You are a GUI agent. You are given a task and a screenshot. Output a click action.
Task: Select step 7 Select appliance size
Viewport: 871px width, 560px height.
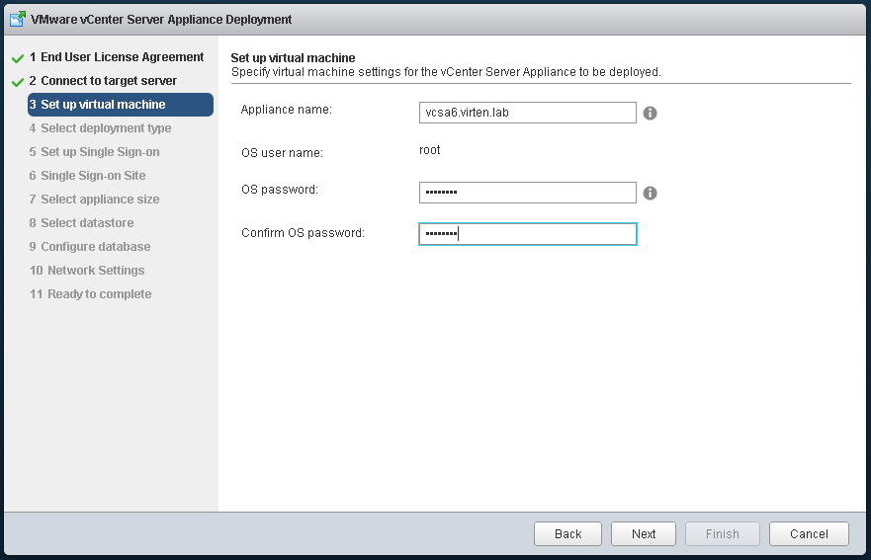(95, 200)
